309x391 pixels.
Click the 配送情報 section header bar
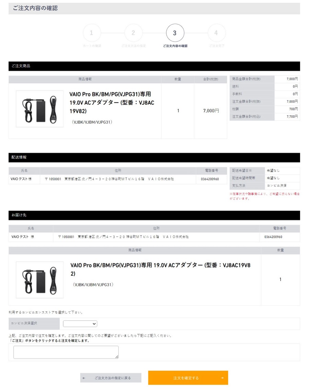pyautogui.click(x=154, y=157)
